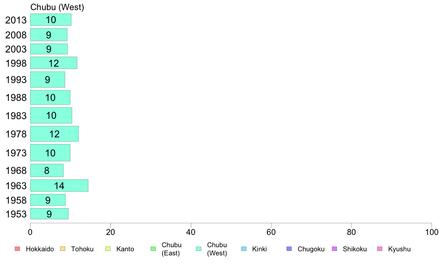442x274 pixels.
Task: Click the Chubu (West) chart title
Action: (57, 7)
